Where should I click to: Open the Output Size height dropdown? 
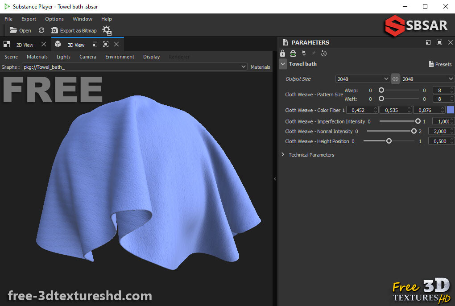[x=427, y=79]
